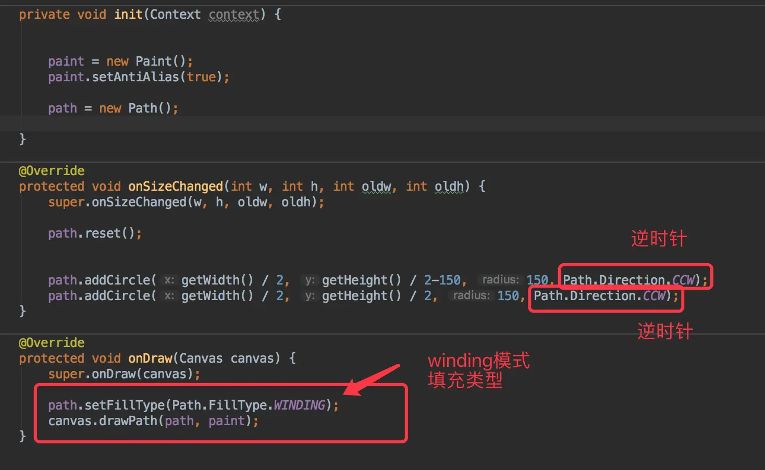Click "CCW" in the second addCircle line

[654, 295]
